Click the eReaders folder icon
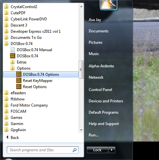This screenshot has height=160, width=159. [6, 93]
